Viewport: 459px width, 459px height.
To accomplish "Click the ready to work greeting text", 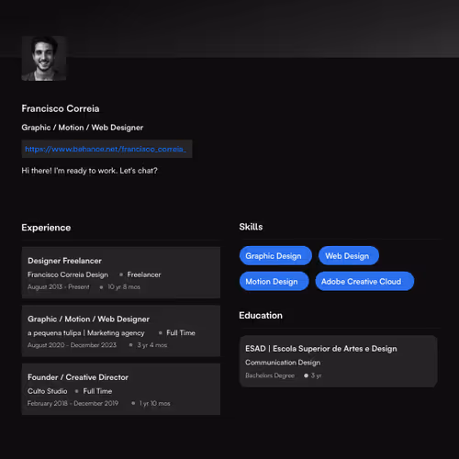I will (x=89, y=171).
